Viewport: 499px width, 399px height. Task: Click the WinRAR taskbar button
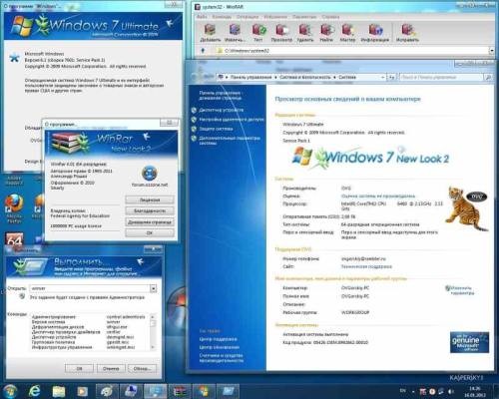click(x=180, y=391)
